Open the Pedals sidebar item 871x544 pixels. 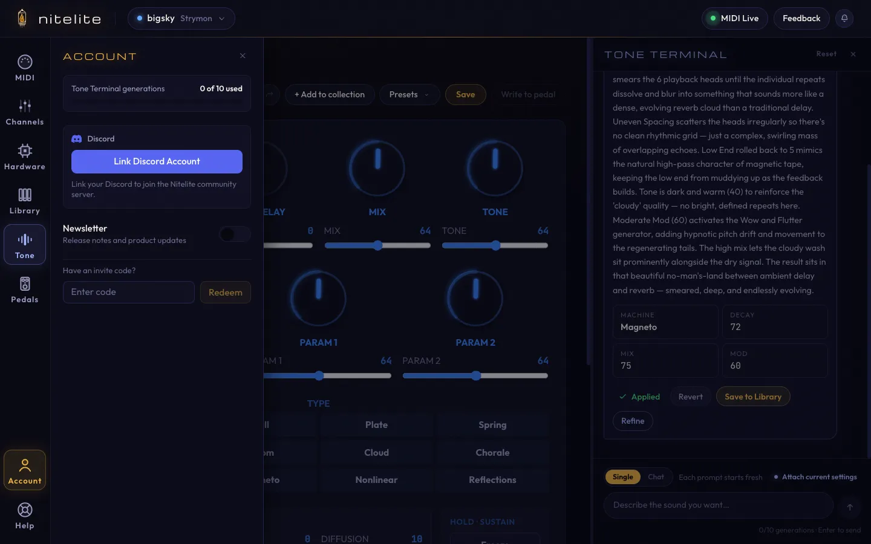pos(25,290)
